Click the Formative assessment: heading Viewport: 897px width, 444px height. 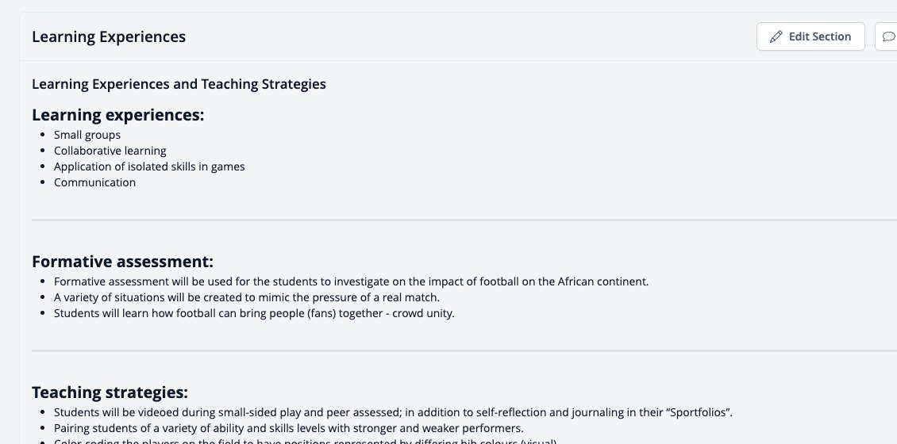pyautogui.click(x=122, y=262)
